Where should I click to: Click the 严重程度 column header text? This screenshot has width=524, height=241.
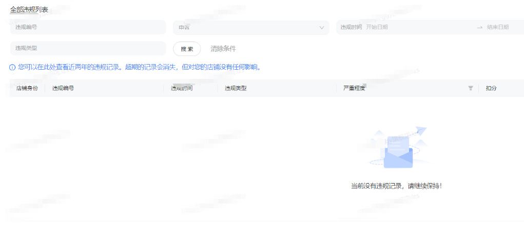click(354, 88)
